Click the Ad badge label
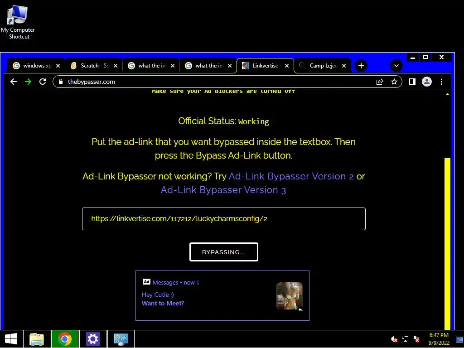This screenshot has width=464, height=348. click(x=146, y=282)
